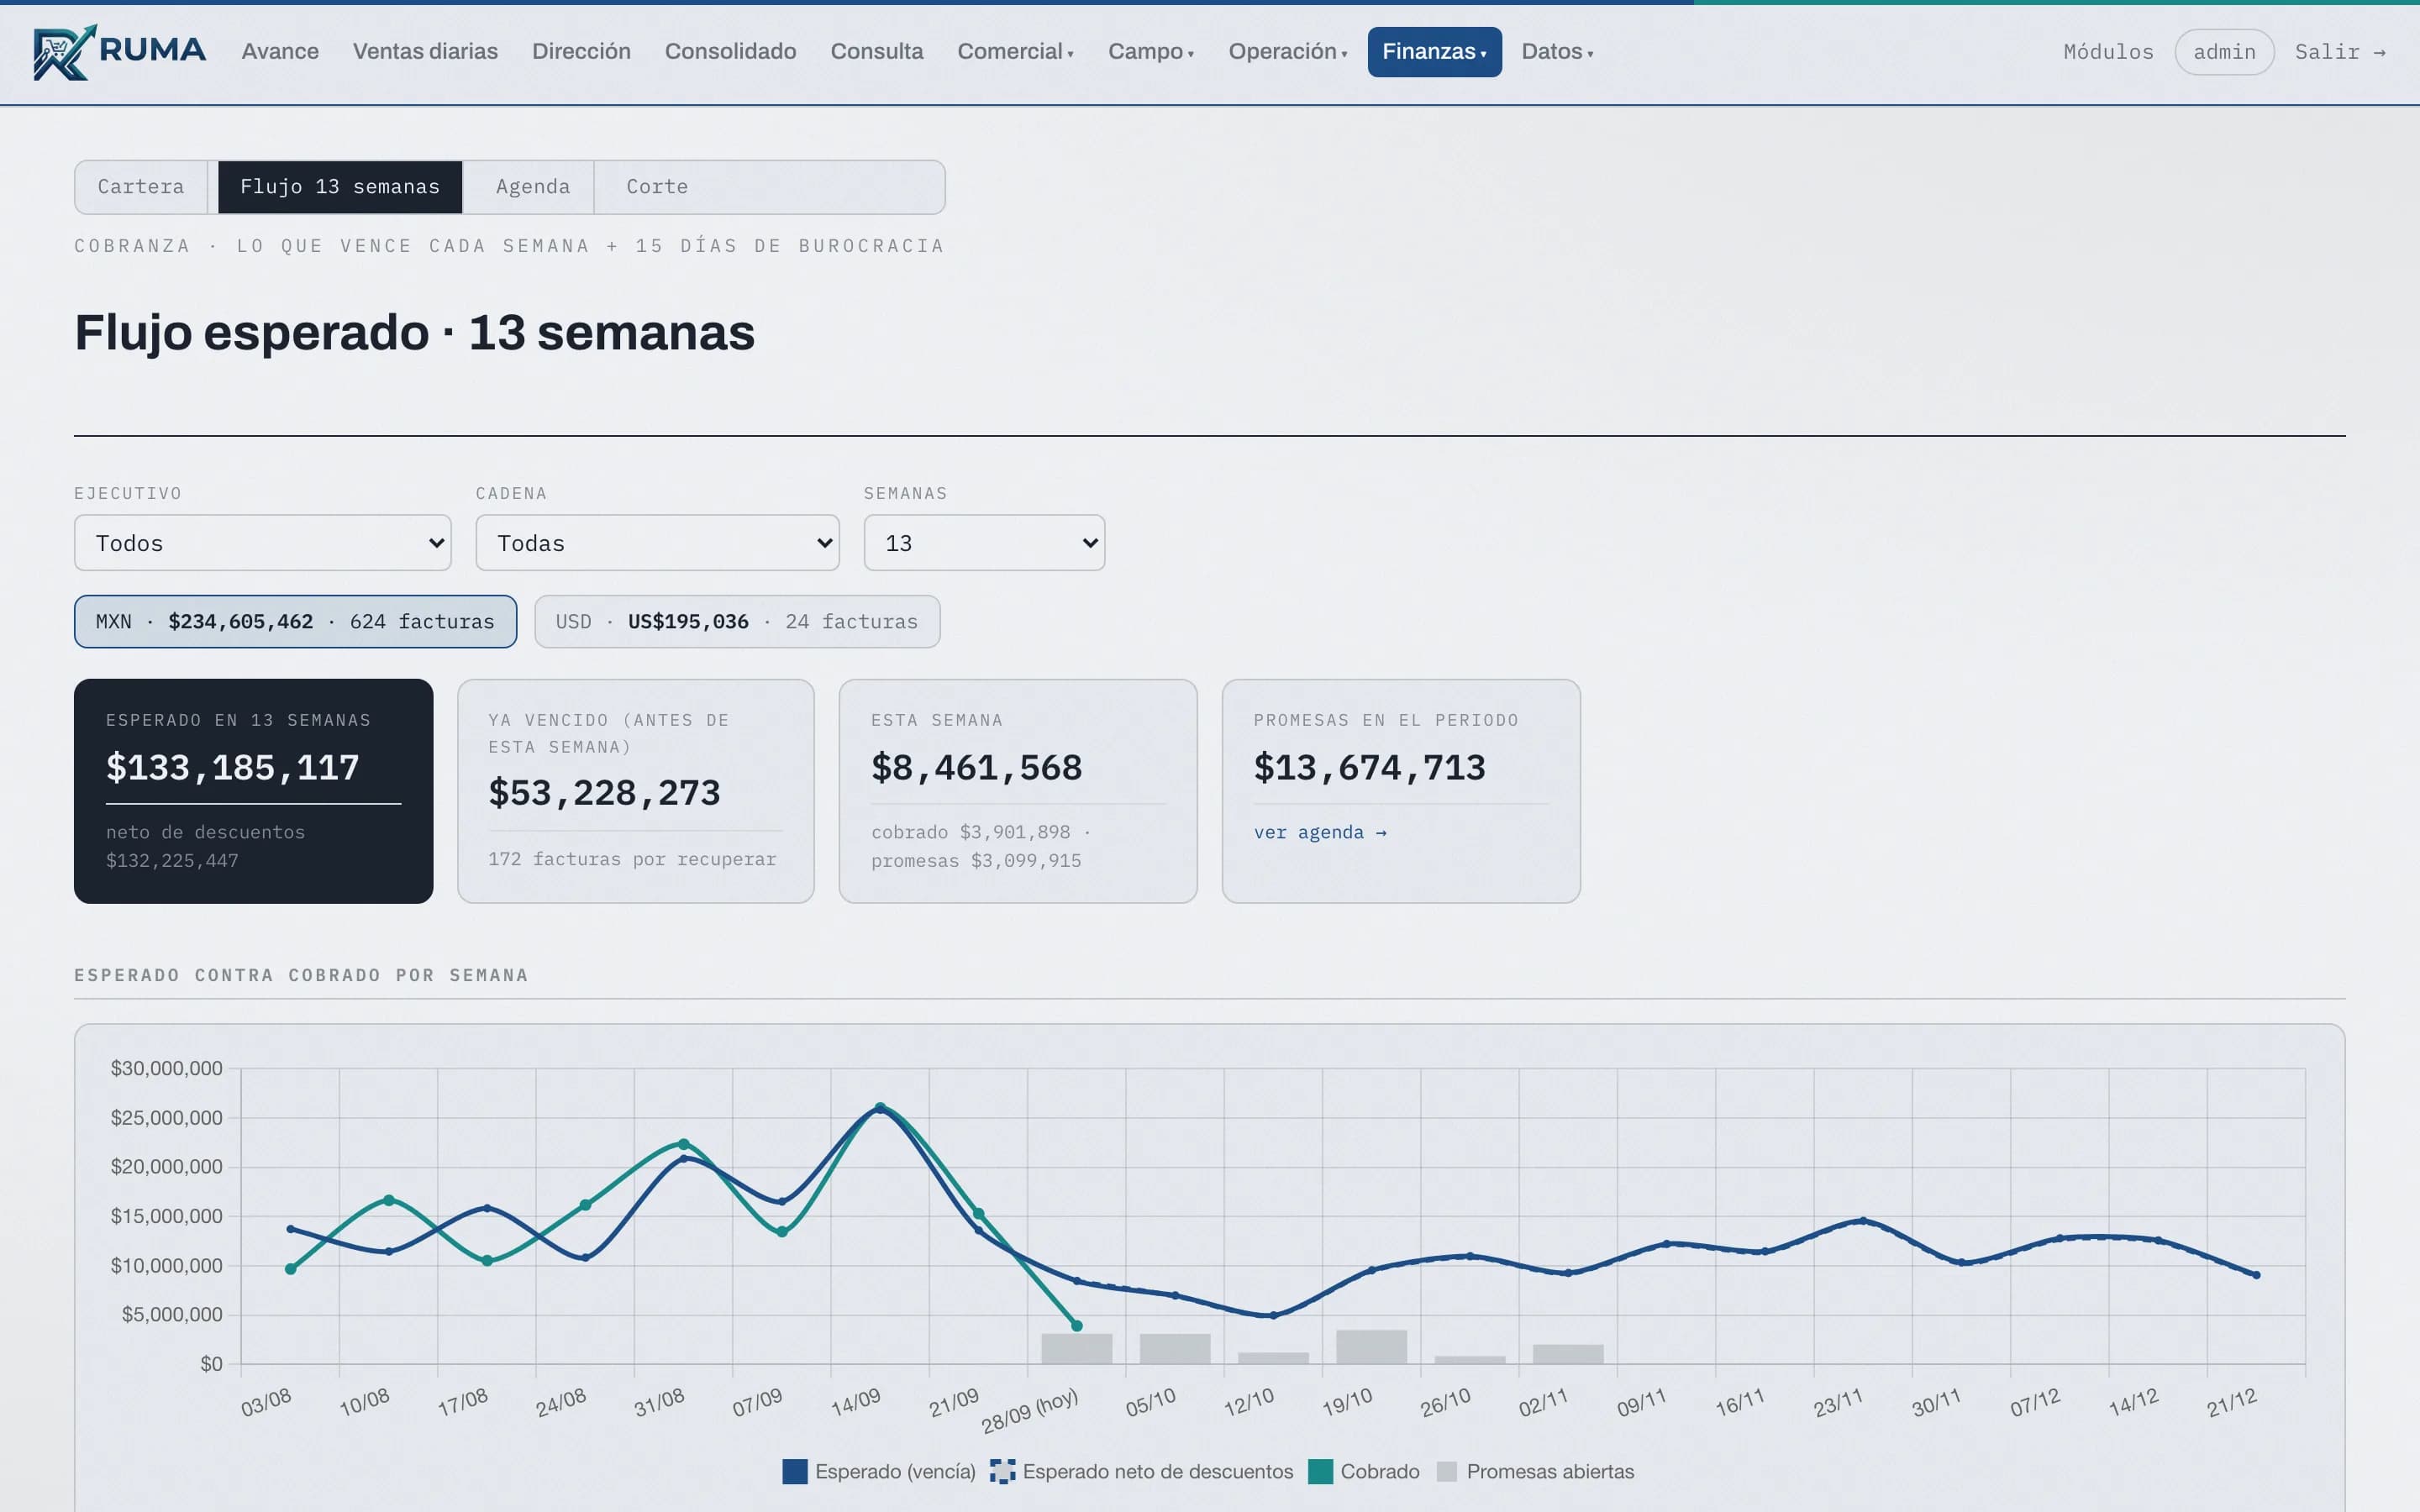Open the Cadena dropdown
The width and height of the screenshot is (2420, 1512).
[658, 543]
